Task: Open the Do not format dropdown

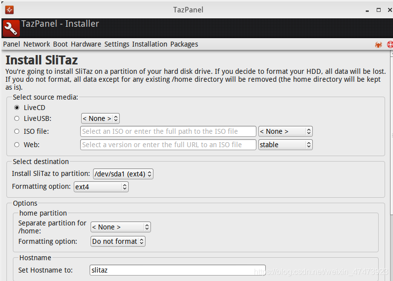Action: 118,241
